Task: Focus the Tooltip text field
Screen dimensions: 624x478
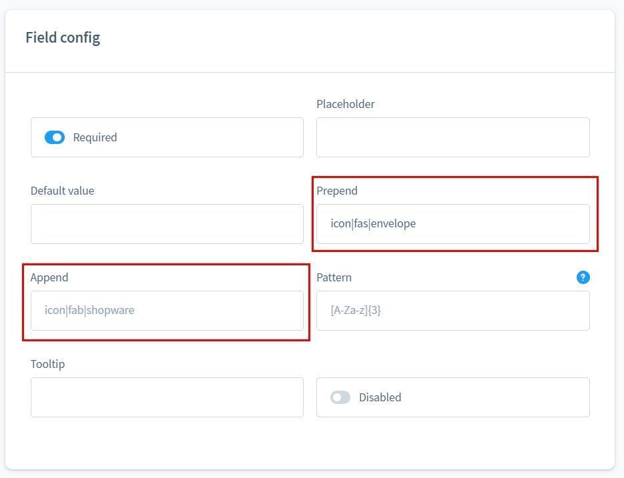Action: (x=167, y=397)
